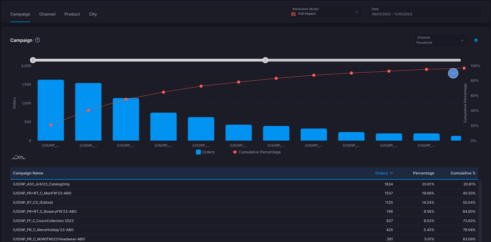Open the City tab
Screen dimensions: 491x242
pyautogui.click(x=93, y=14)
